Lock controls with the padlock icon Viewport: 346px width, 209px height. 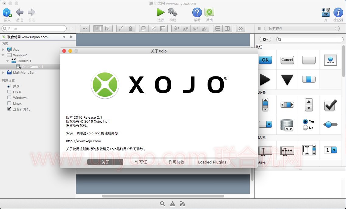(x=131, y=29)
